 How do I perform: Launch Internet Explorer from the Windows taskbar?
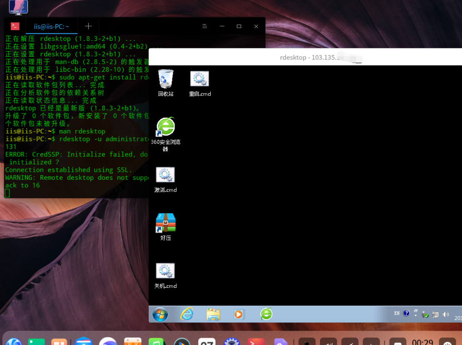tap(187, 314)
